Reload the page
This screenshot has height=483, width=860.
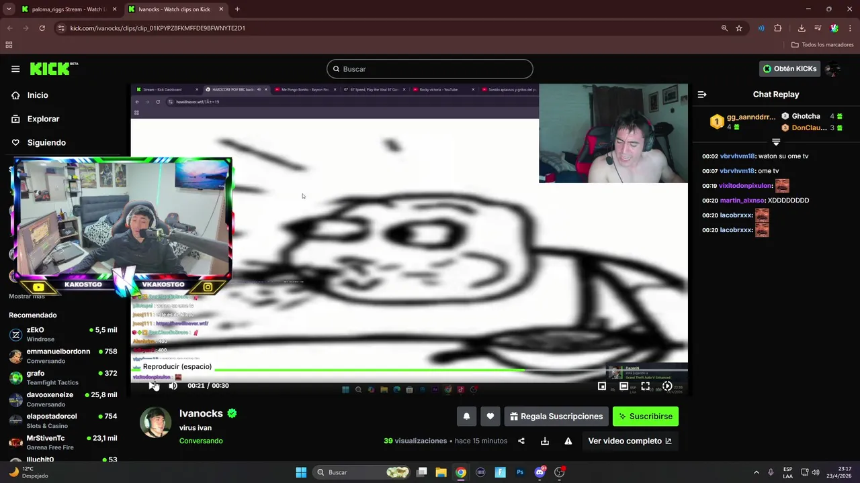click(x=42, y=28)
